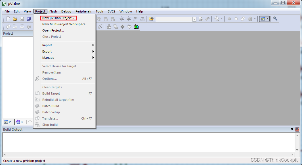Start the debug session magnifier icon

pyautogui.click(x=217, y=19)
